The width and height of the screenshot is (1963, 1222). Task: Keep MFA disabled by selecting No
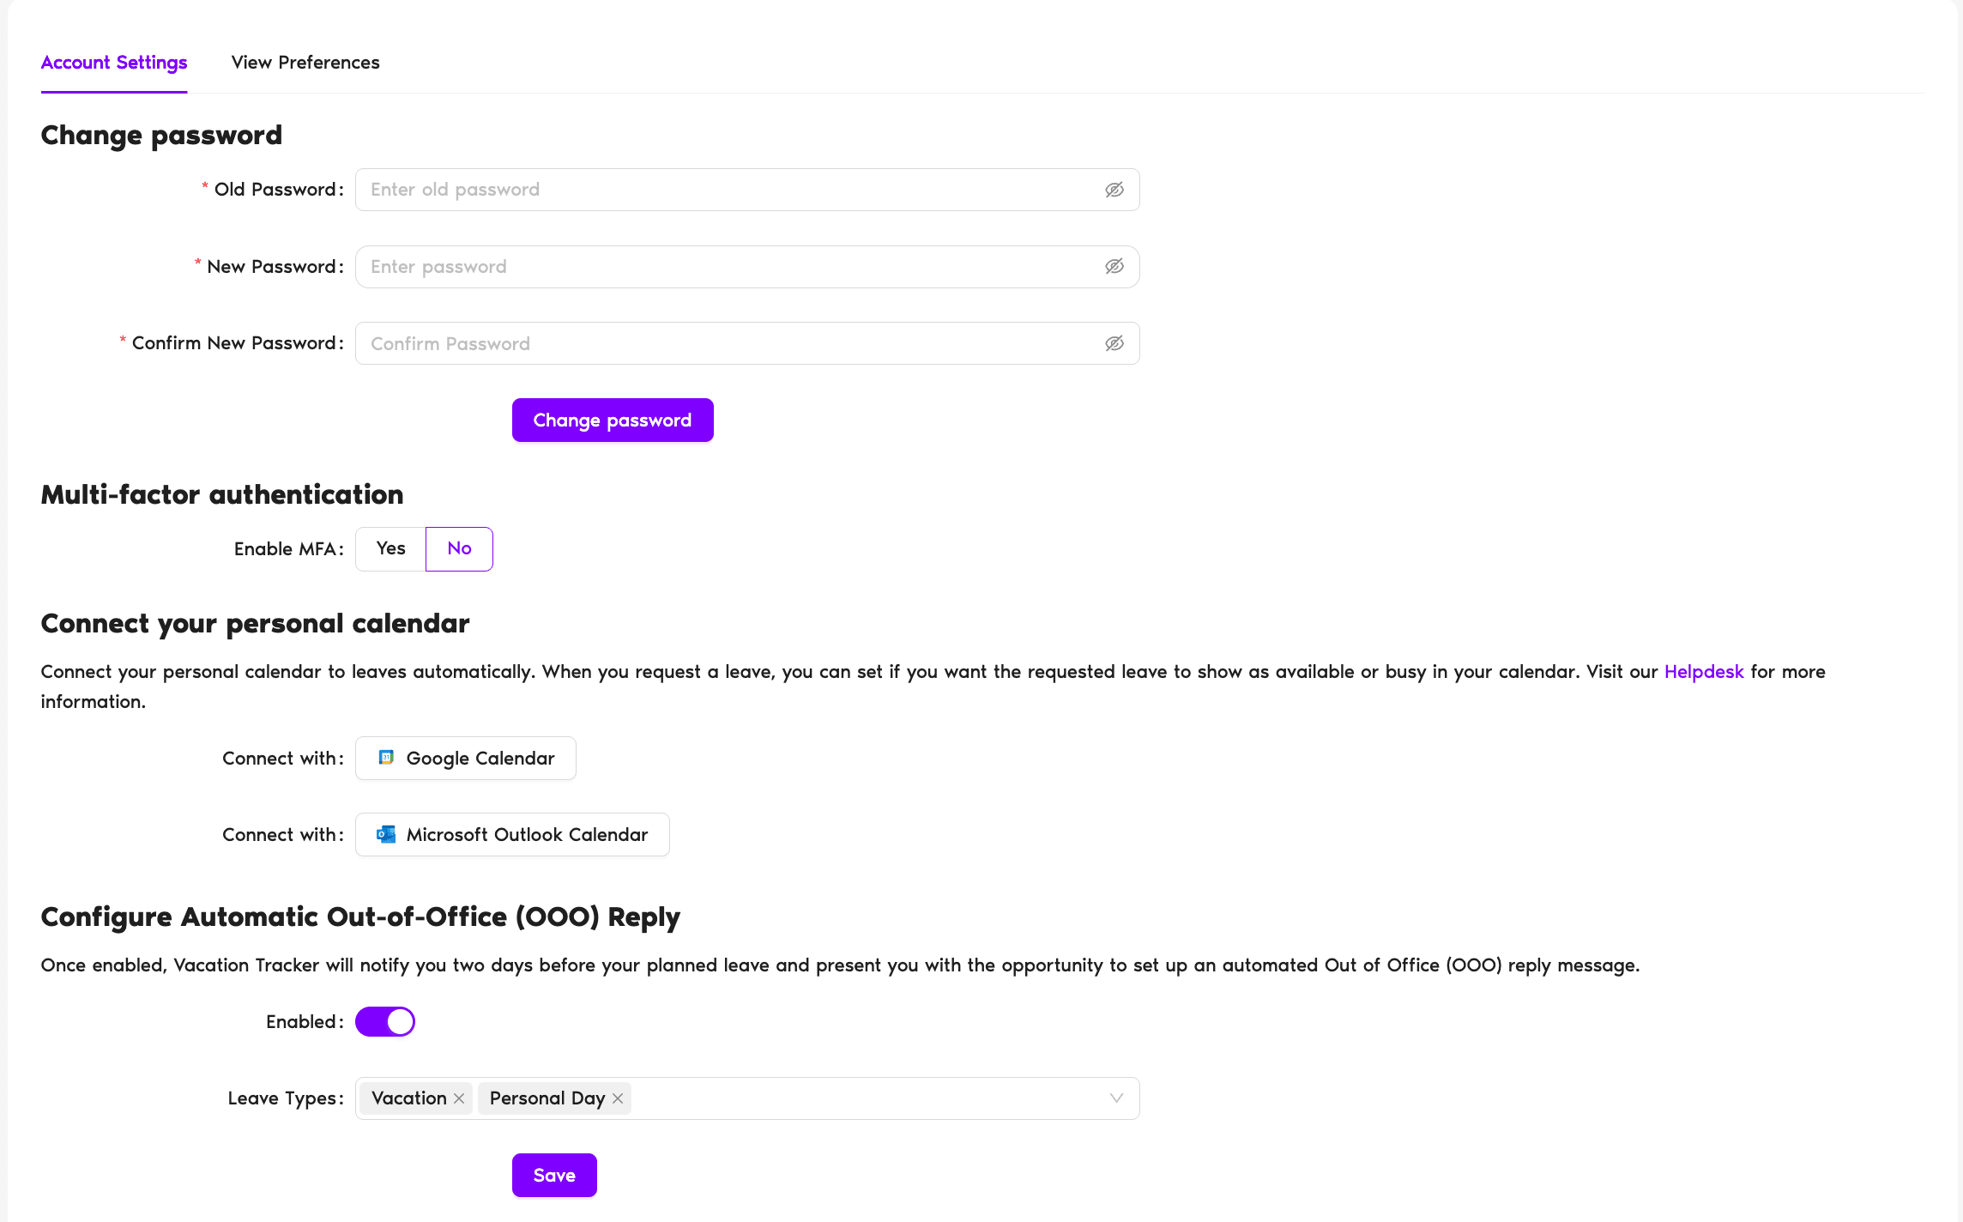tap(458, 548)
